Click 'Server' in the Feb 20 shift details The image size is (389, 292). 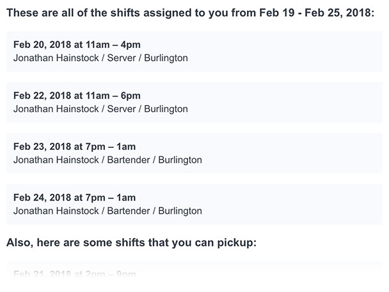pos(122,58)
